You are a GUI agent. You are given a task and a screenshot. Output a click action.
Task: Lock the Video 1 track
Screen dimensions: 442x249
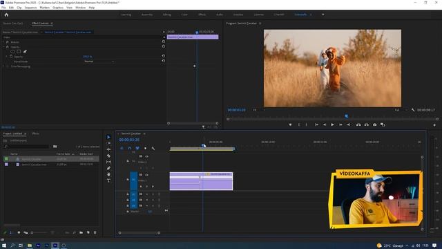(128, 180)
